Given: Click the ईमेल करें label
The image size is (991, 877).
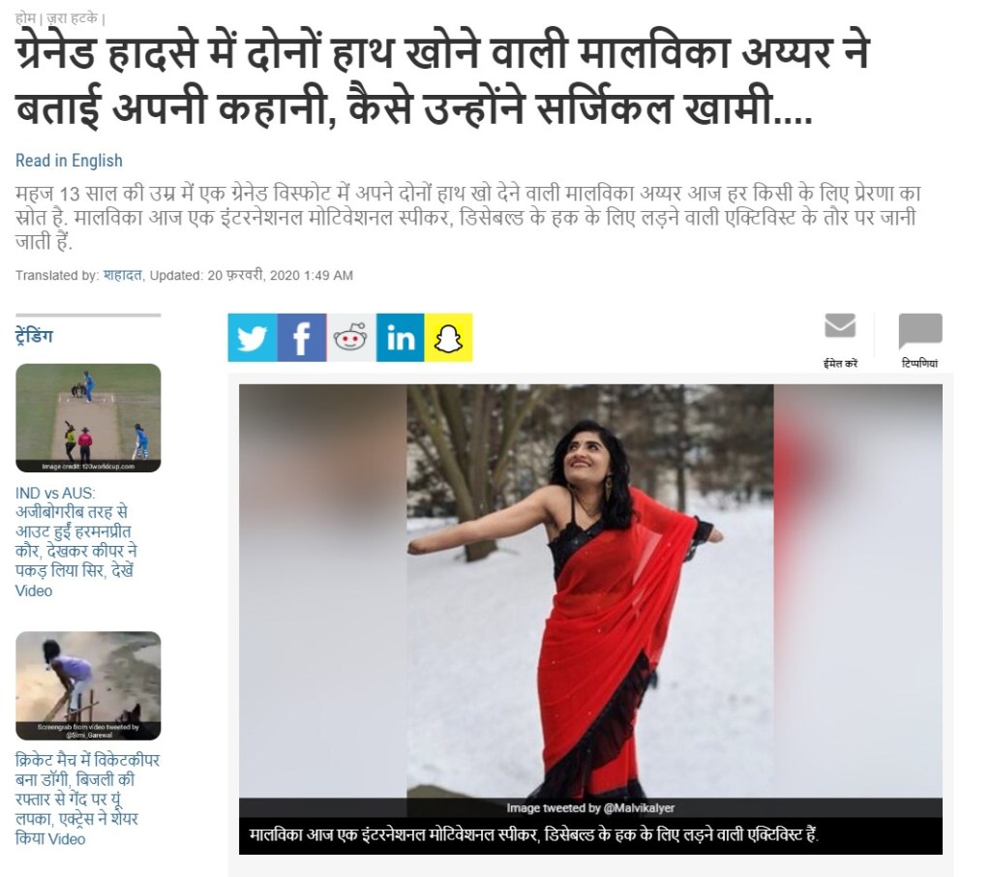Looking at the screenshot, I should click(x=840, y=364).
